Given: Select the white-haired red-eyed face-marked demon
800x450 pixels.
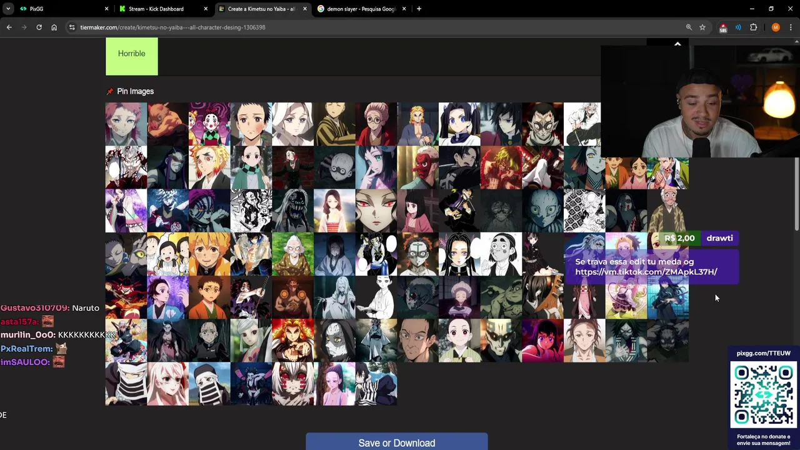Looking at the screenshot, I should pos(292,384).
